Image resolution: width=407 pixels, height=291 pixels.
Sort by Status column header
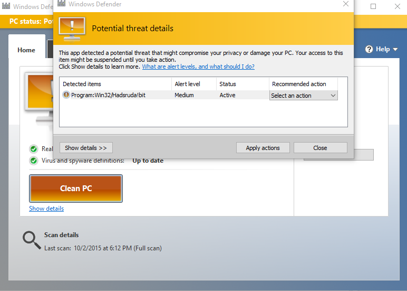click(243, 84)
